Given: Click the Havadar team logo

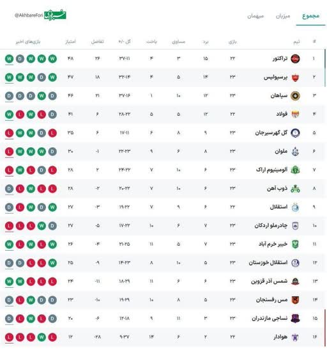Looking at the screenshot, I should (x=295, y=337).
